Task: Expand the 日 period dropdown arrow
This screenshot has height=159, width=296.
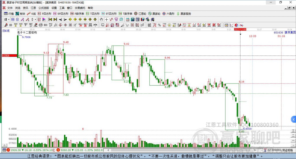Action: tap(9, 19)
